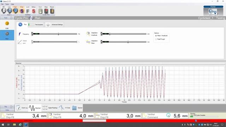This screenshot has height=127, width=226.
Task: Click the Rig button
Action: [6, 107]
